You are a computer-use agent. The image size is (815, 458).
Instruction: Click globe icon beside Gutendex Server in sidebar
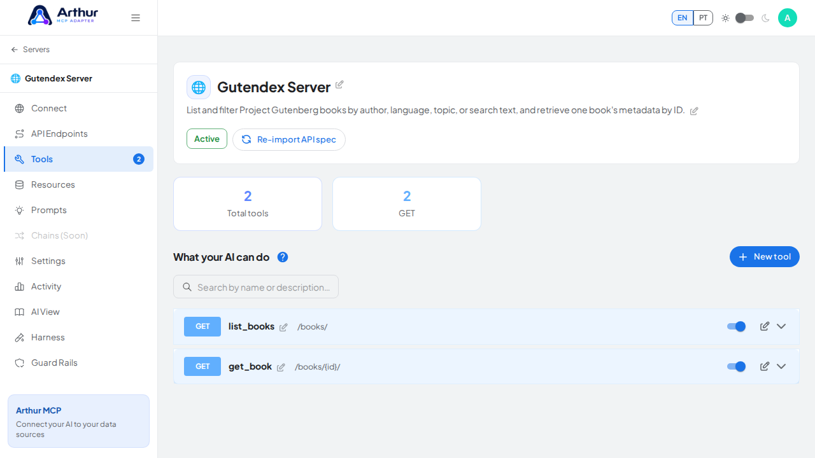pyautogui.click(x=16, y=79)
